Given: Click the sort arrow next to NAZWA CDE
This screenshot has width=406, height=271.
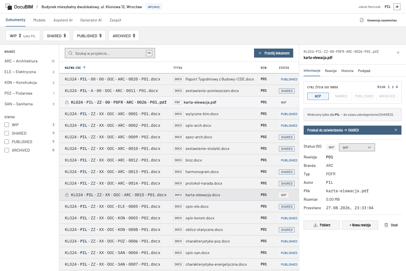Looking at the screenshot, I should [84, 67].
